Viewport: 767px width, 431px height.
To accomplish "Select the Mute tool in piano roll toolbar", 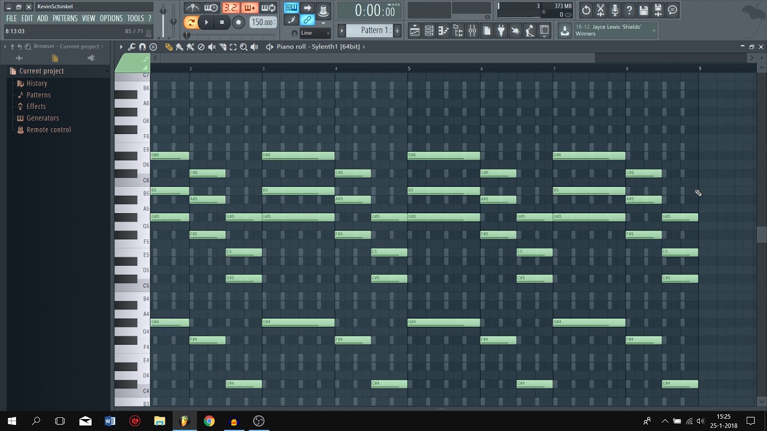I will [x=212, y=47].
